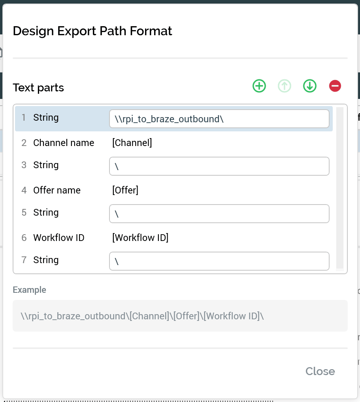The width and height of the screenshot is (360, 402).
Task: Select row 3 String label
Action: pyautogui.click(x=46, y=165)
